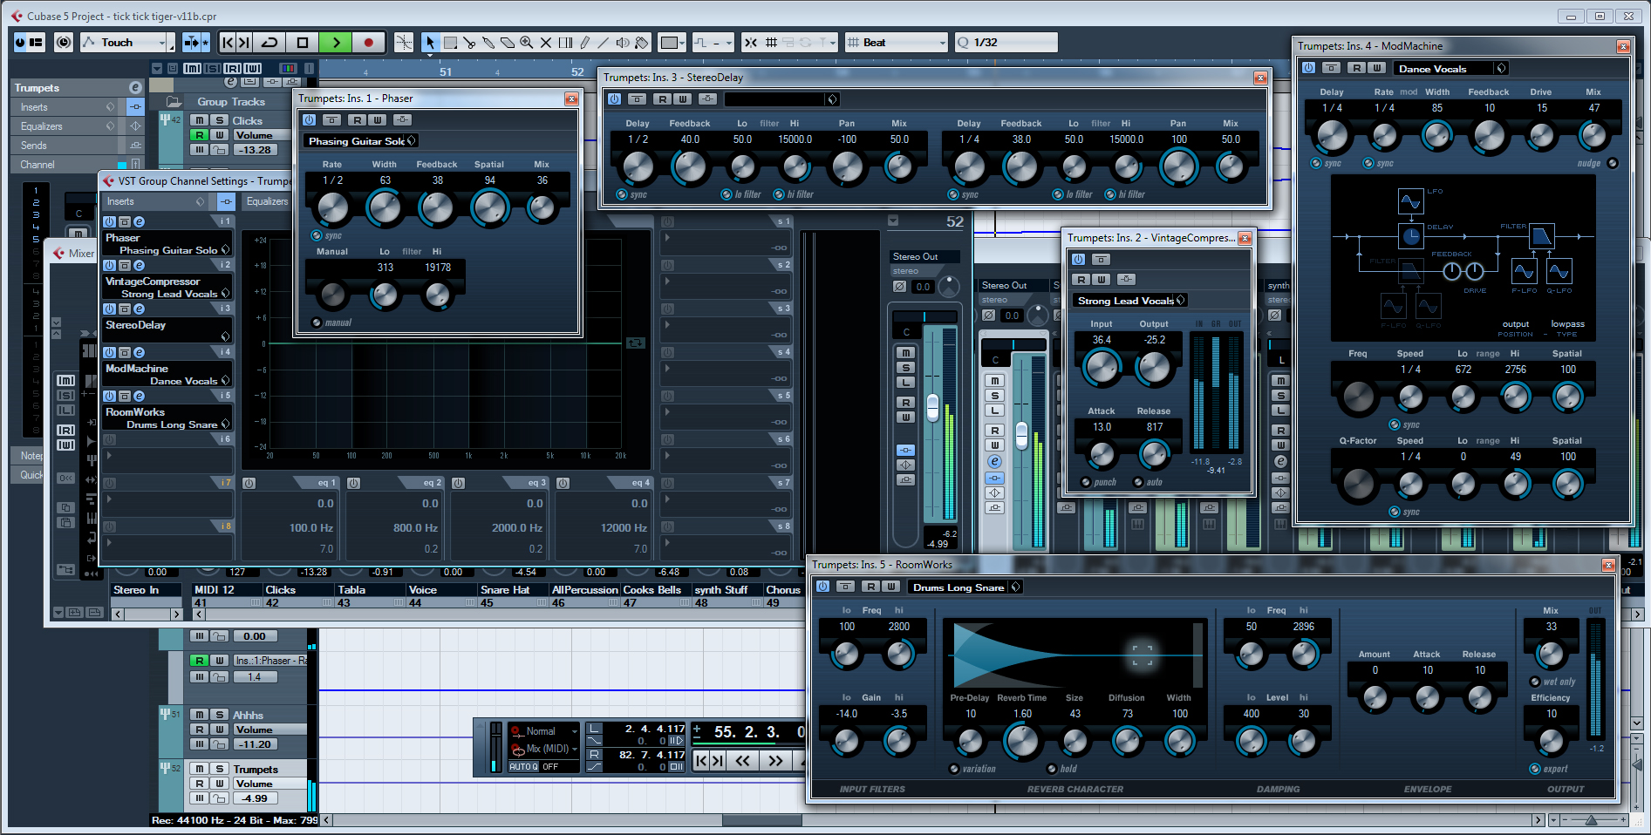Open the Phasing Guitar Solo preset dropdown
1651x835 pixels.
coord(360,140)
